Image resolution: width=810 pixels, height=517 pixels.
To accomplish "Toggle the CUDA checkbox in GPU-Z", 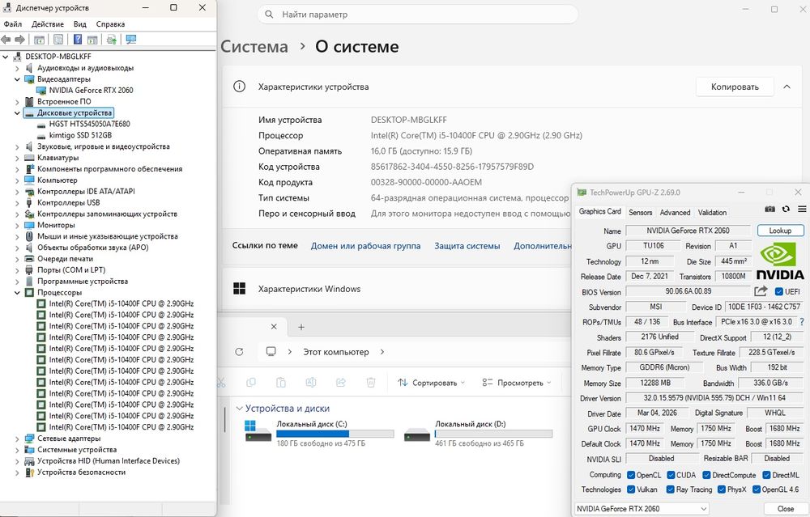I will 671,475.
